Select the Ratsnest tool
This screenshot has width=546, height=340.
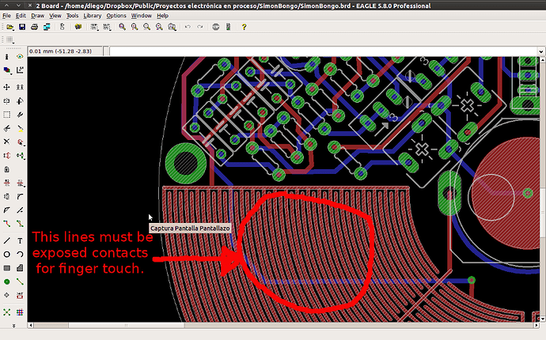point(7,312)
